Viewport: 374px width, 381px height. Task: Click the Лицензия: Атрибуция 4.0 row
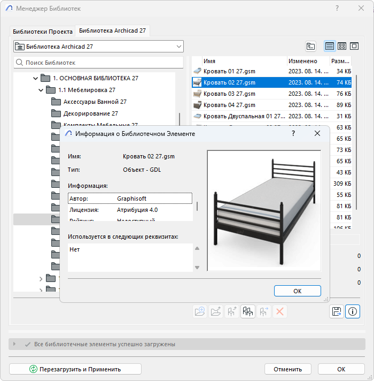130,210
